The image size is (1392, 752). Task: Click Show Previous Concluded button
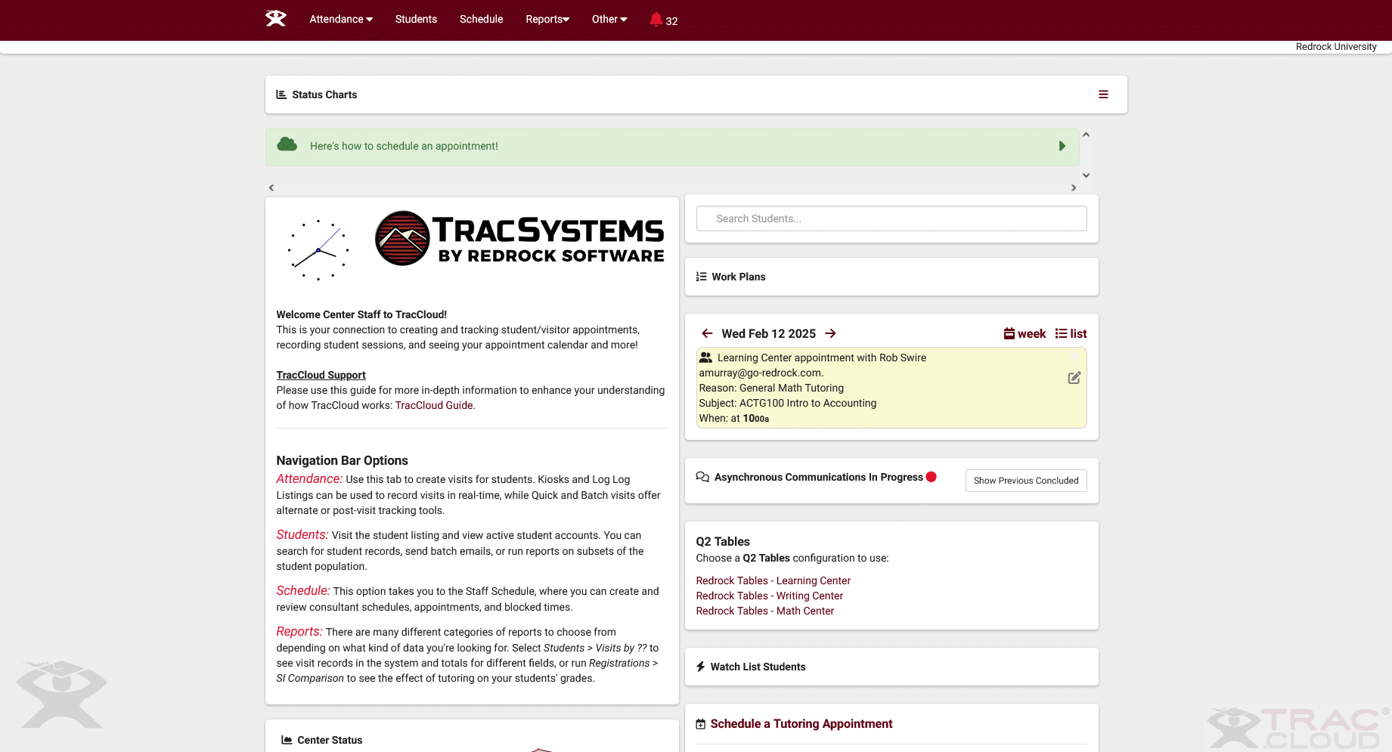[x=1025, y=481]
